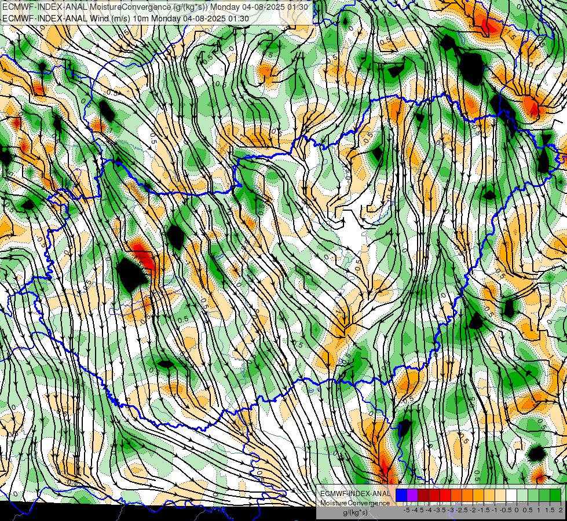Click the purple swatch in the legend
Viewport: 567px width, 521px height.
coord(412,496)
